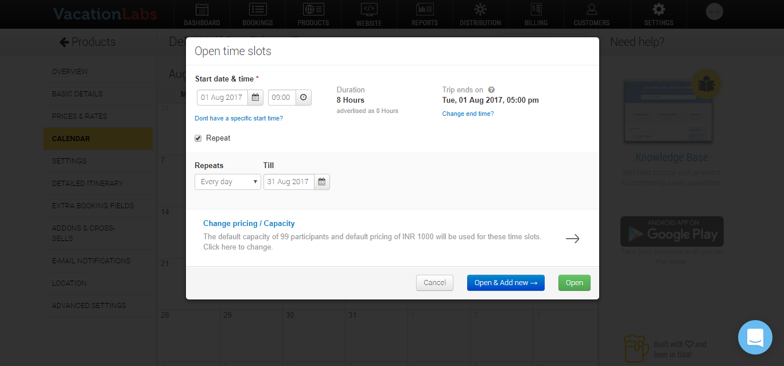The image size is (784, 366).
Task: Open the chat support bubble
Action: [x=755, y=337]
